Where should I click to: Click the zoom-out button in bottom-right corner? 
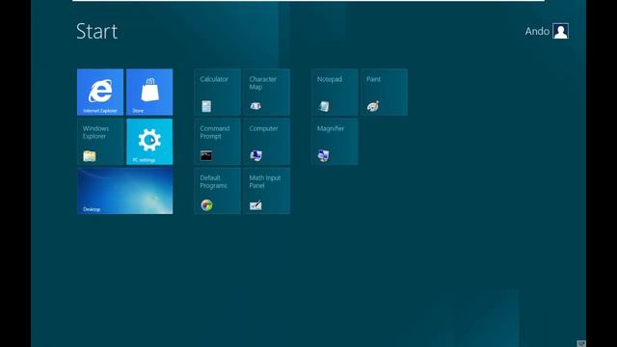tap(581, 343)
